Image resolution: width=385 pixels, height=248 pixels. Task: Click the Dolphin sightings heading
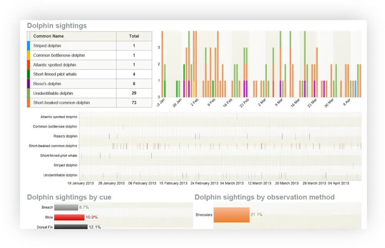57,25
